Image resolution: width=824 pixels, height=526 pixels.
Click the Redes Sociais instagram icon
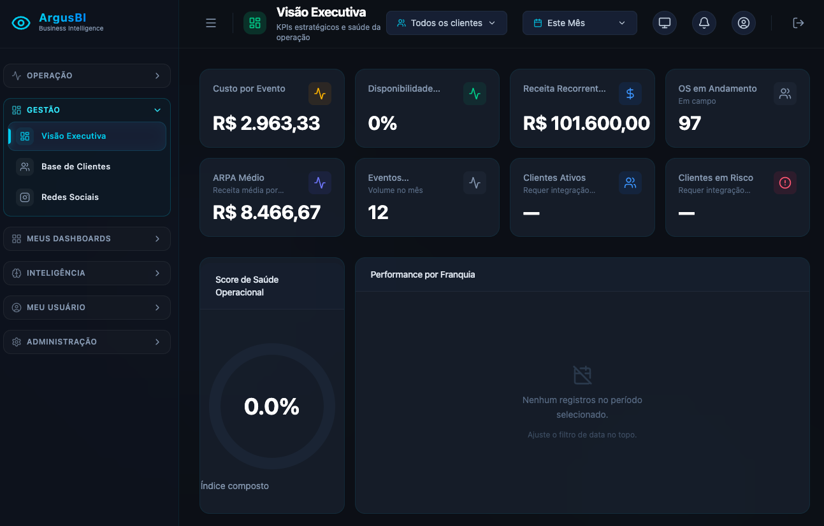tap(25, 197)
